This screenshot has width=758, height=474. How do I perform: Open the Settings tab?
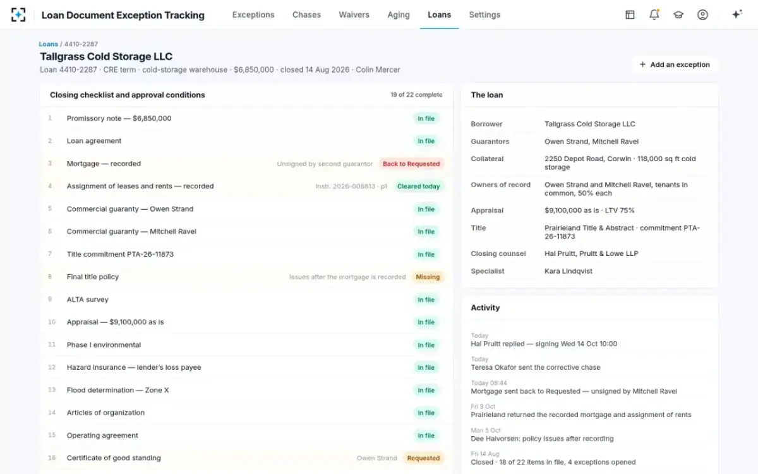click(x=484, y=15)
